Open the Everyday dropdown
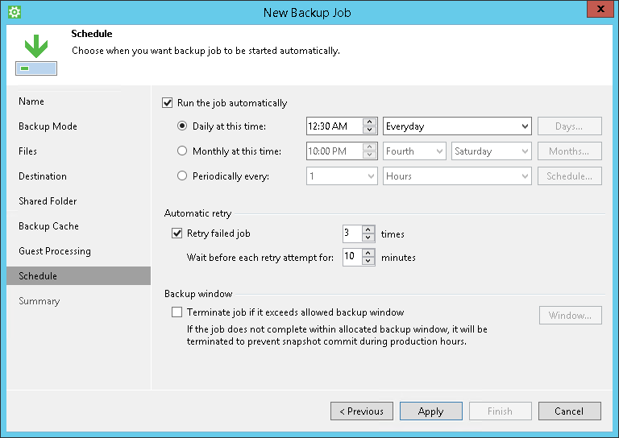This screenshot has height=438, width=619. pos(457,126)
